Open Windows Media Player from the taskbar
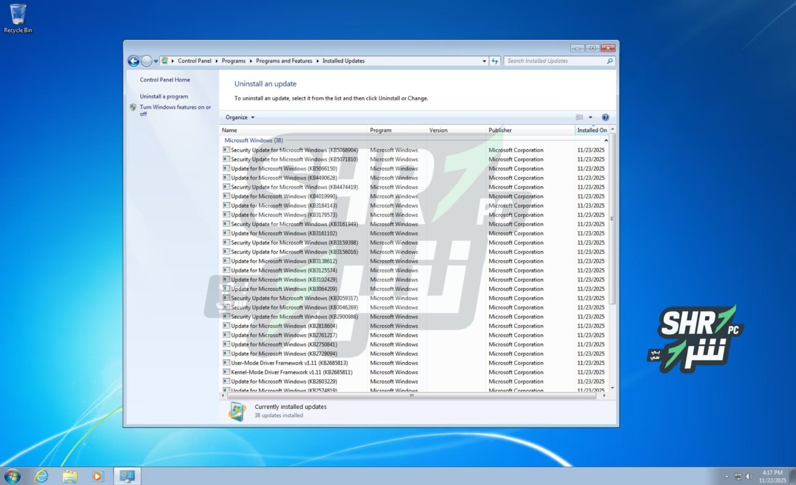Image resolution: width=796 pixels, height=485 pixels. (x=98, y=476)
